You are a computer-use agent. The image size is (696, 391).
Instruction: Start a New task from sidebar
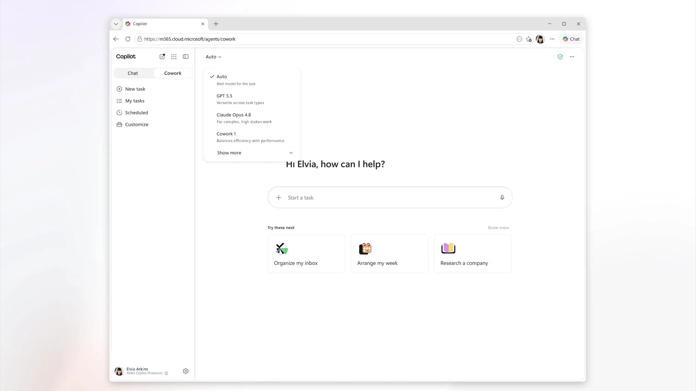coord(135,89)
